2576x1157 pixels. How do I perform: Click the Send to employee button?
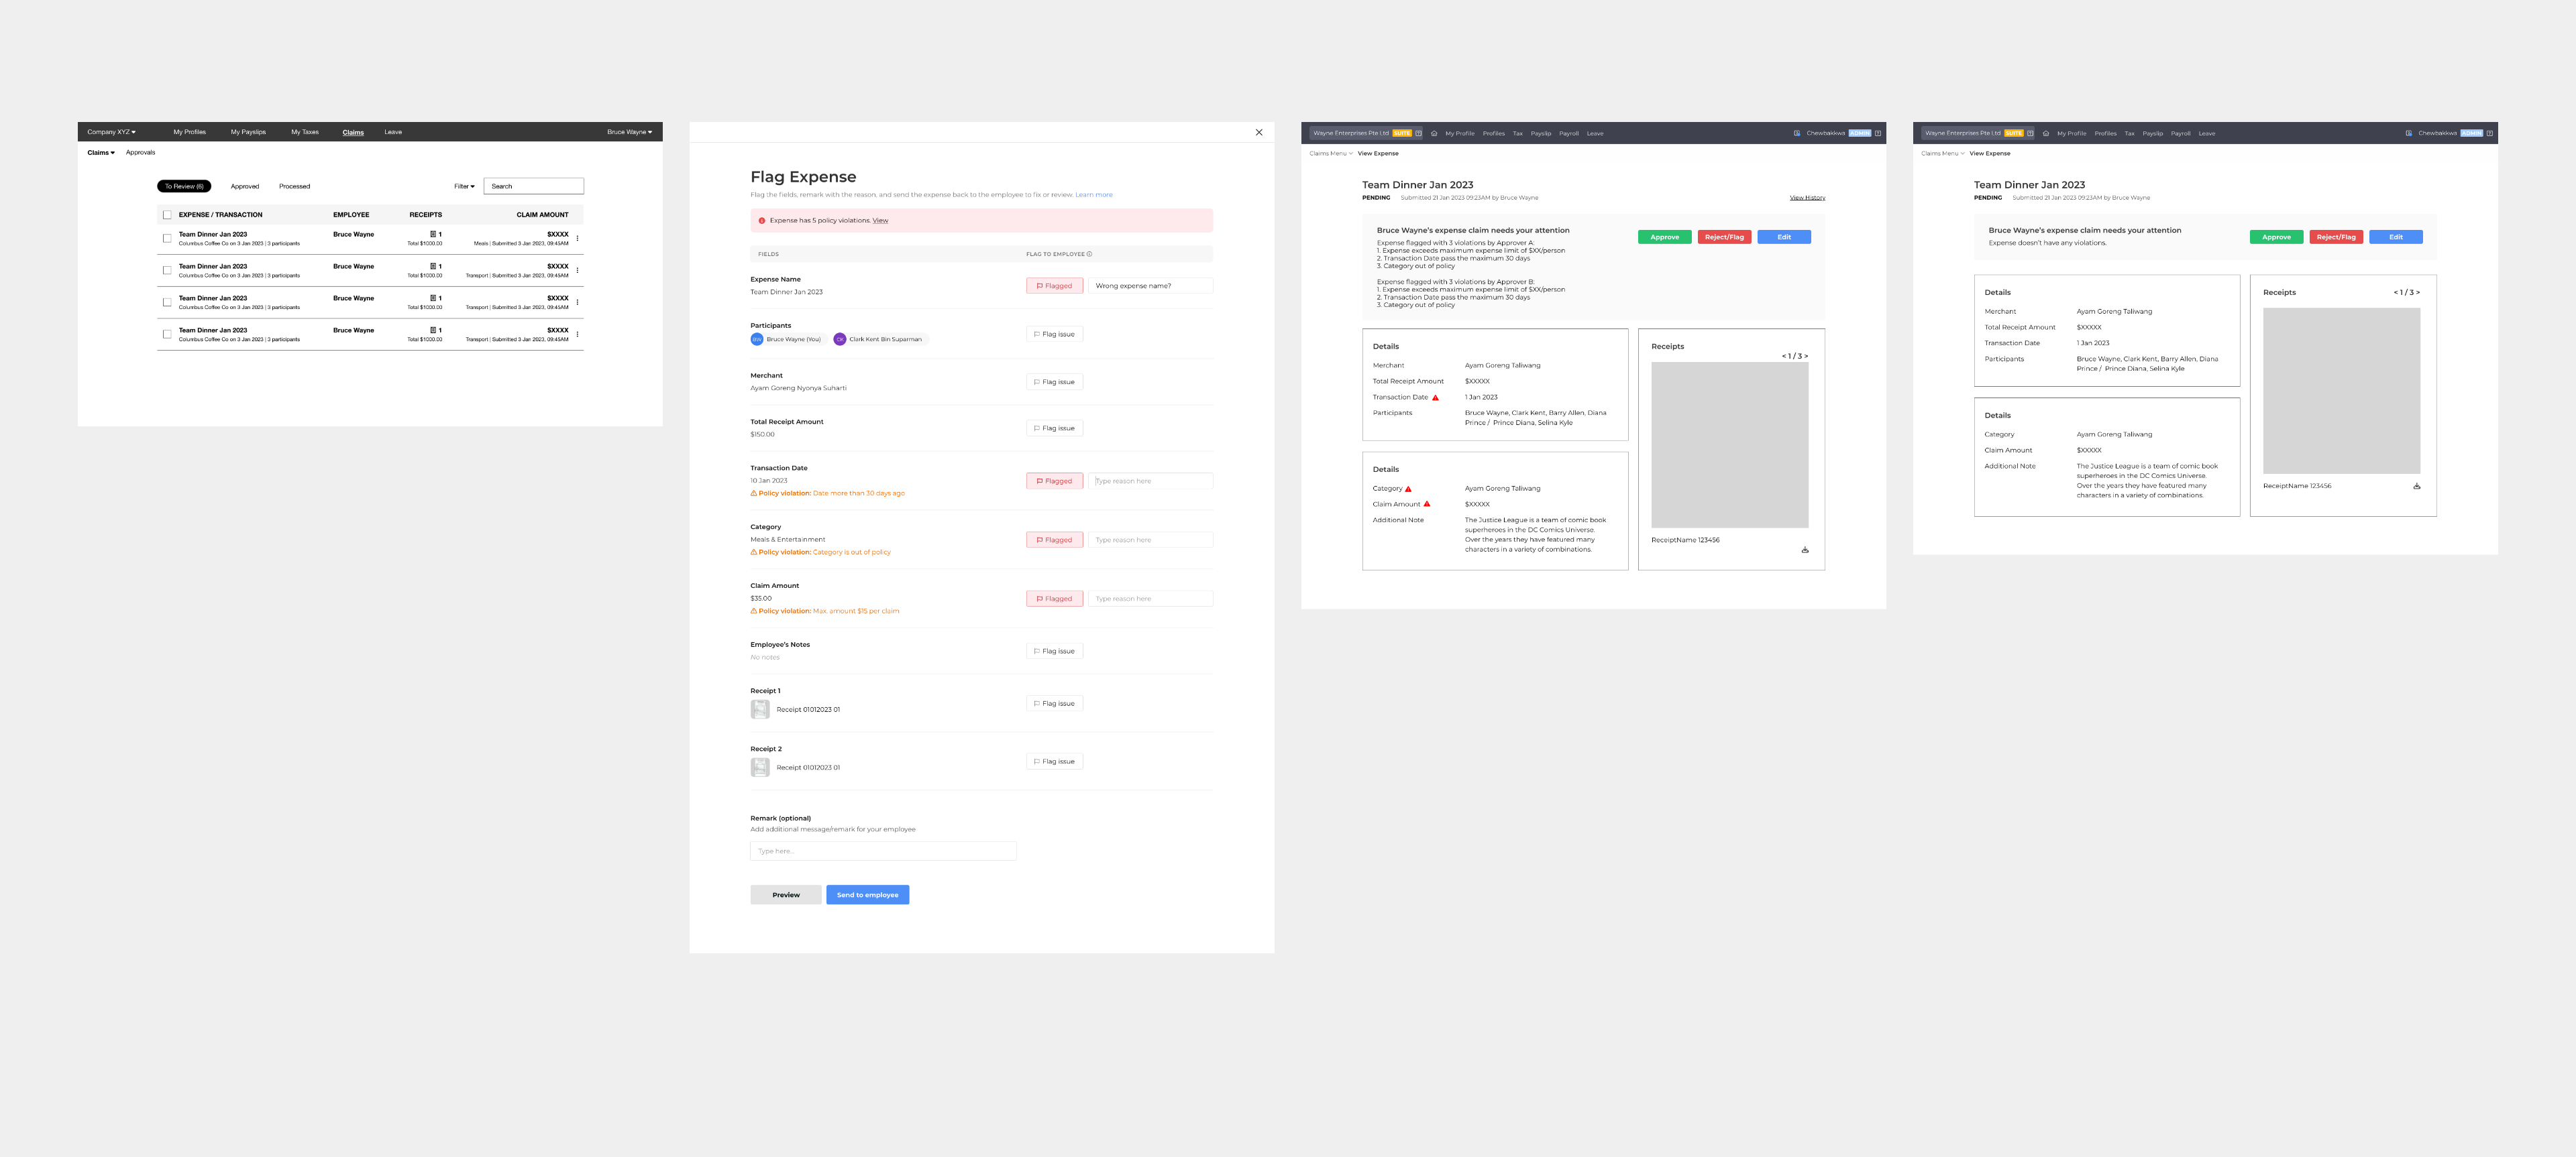click(x=867, y=894)
